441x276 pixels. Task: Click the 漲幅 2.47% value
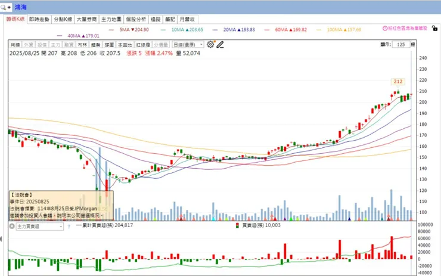tap(159, 54)
